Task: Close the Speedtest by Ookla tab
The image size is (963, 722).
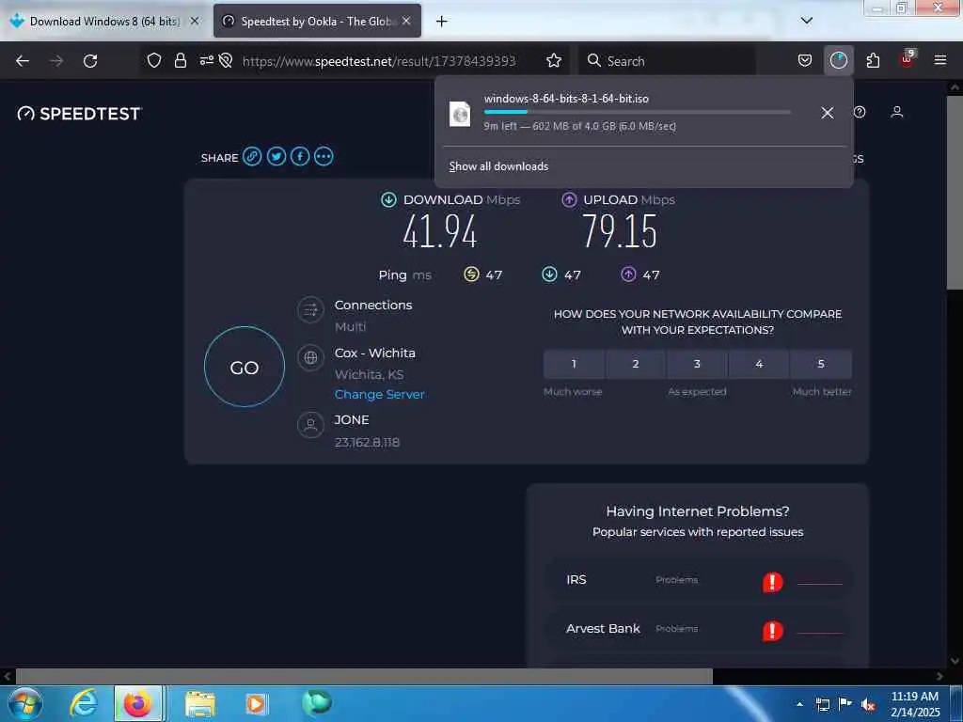Action: click(406, 21)
